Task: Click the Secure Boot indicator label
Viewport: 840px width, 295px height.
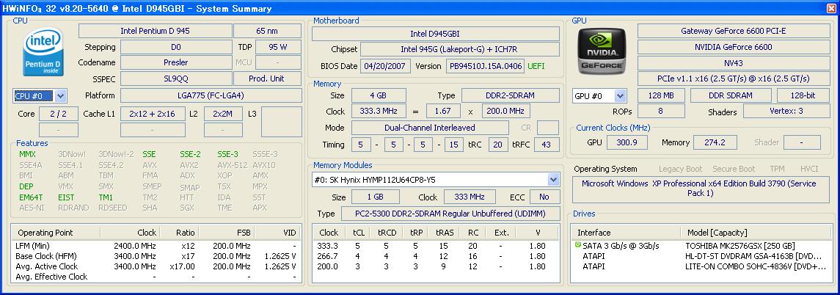Action: 734,169
